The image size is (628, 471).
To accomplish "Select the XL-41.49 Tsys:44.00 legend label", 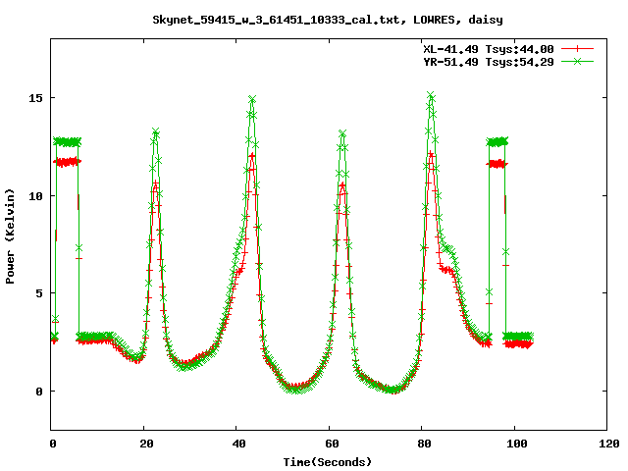I will tap(489, 49).
